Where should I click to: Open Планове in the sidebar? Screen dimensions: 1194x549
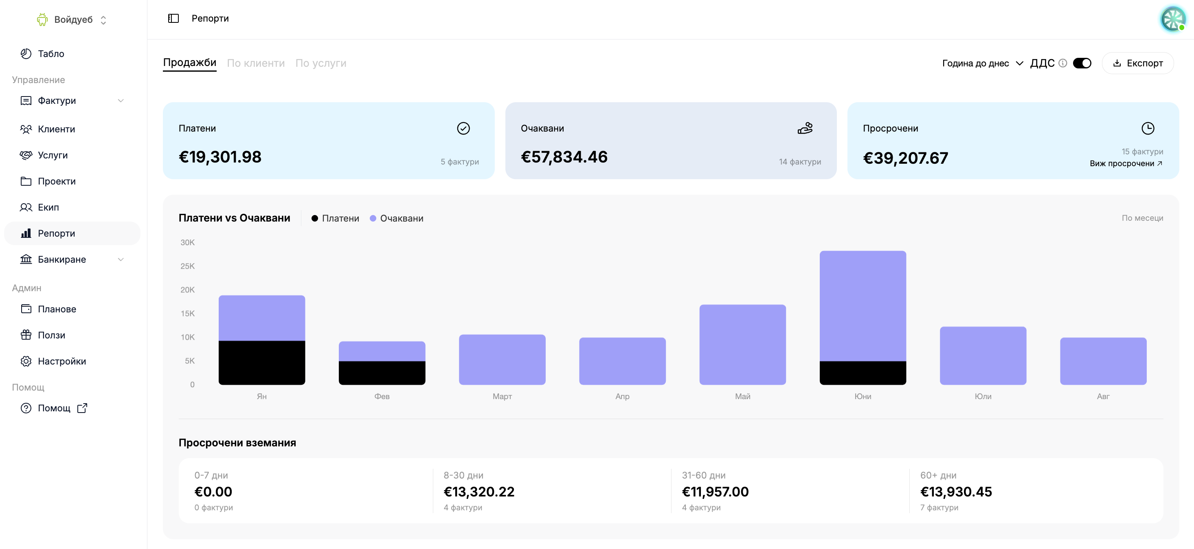72,309
